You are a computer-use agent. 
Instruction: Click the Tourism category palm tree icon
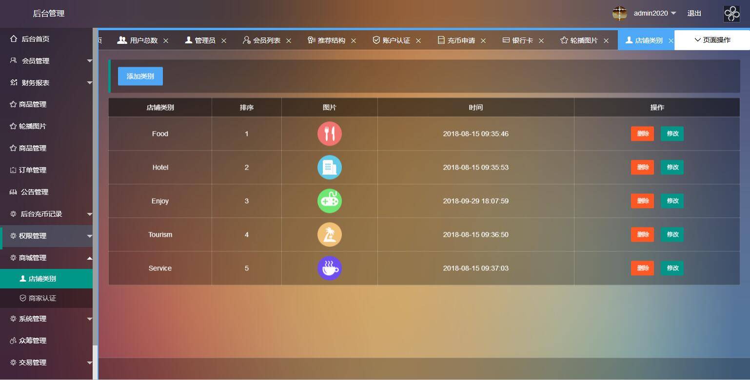click(329, 234)
